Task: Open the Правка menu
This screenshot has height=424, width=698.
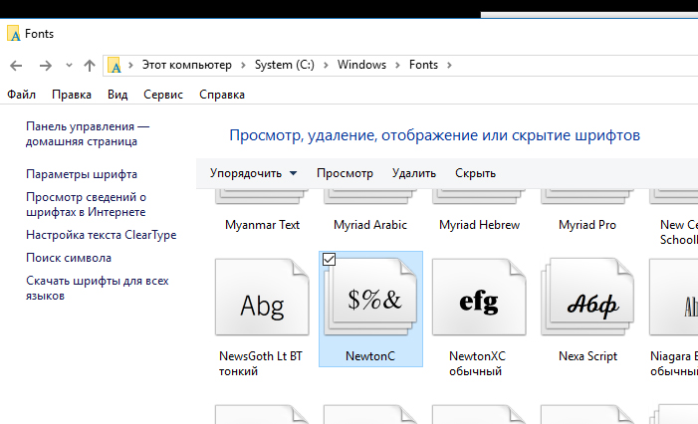Action: (x=72, y=95)
